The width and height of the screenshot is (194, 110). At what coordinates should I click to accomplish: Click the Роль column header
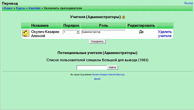pyautogui.click(x=104, y=25)
